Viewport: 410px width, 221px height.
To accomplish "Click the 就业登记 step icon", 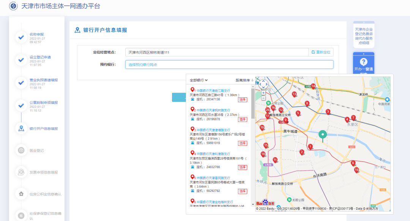I will tap(21, 150).
